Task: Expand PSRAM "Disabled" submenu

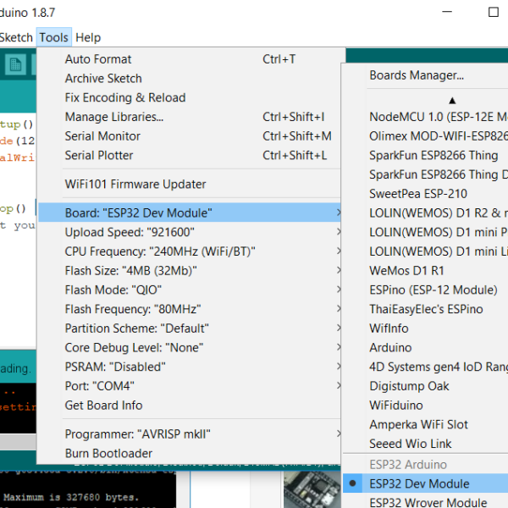Action: click(x=189, y=367)
